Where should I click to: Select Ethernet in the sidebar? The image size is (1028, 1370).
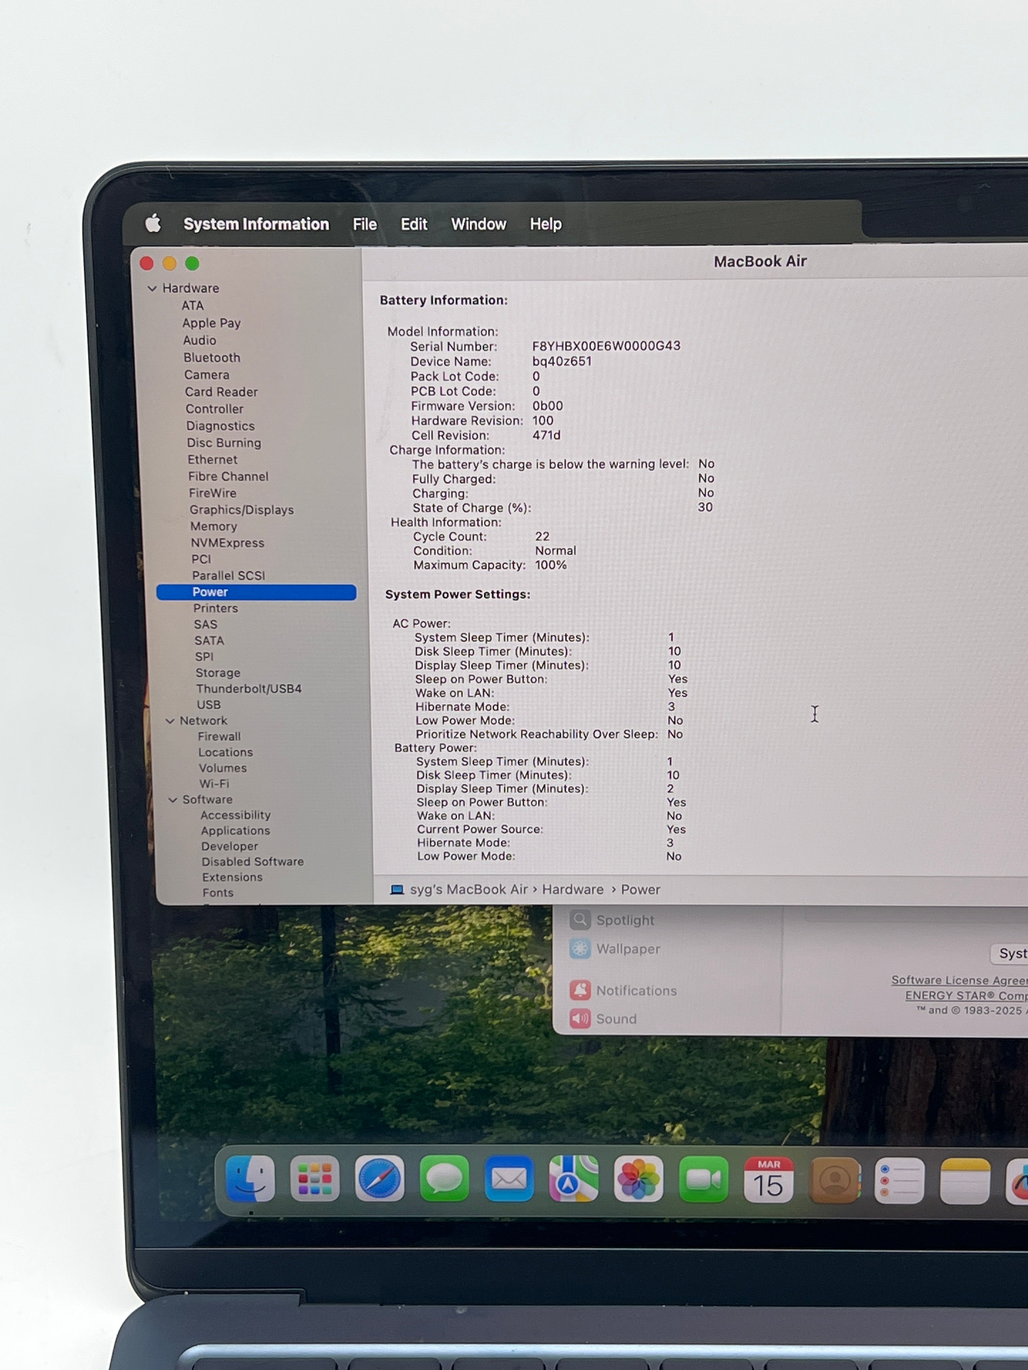tap(212, 459)
